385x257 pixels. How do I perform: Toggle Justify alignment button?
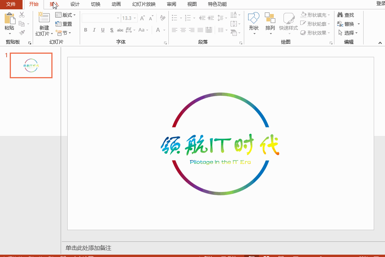click(200, 30)
